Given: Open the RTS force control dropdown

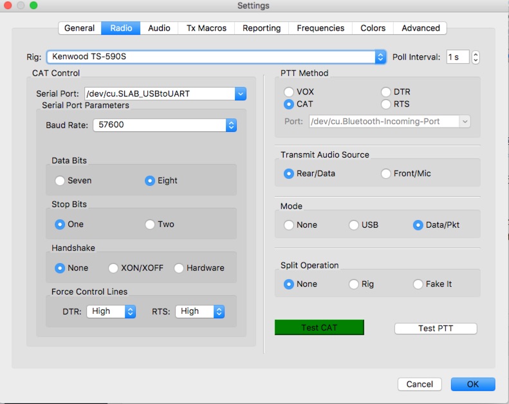Looking at the screenshot, I should pyautogui.click(x=219, y=311).
